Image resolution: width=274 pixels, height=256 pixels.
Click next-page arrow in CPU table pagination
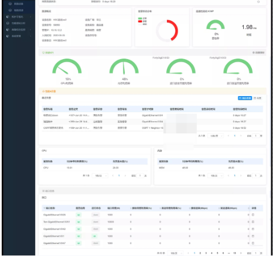(125, 176)
